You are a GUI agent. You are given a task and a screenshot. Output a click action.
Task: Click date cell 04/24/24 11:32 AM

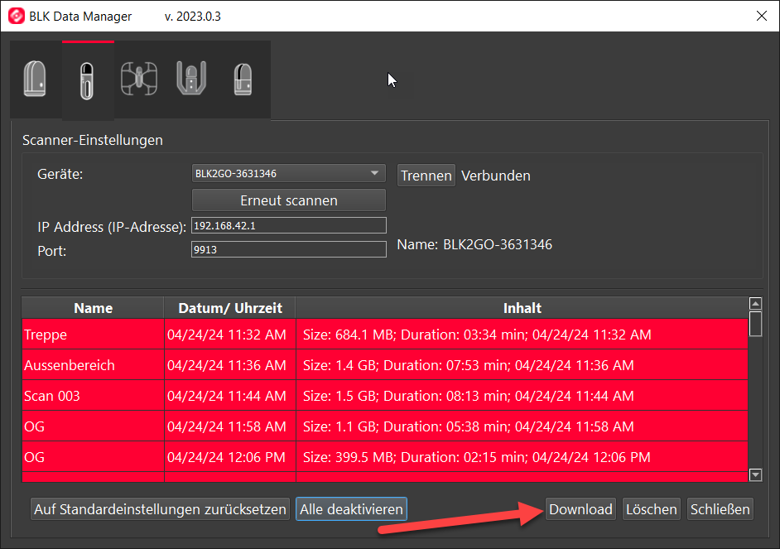[x=230, y=335]
